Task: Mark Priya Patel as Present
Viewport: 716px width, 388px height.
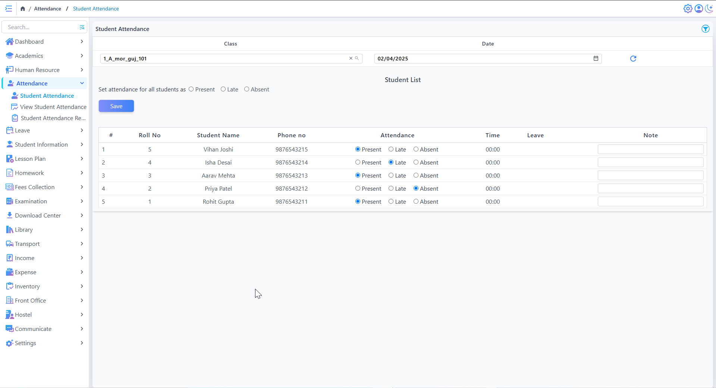Action: coord(358,188)
